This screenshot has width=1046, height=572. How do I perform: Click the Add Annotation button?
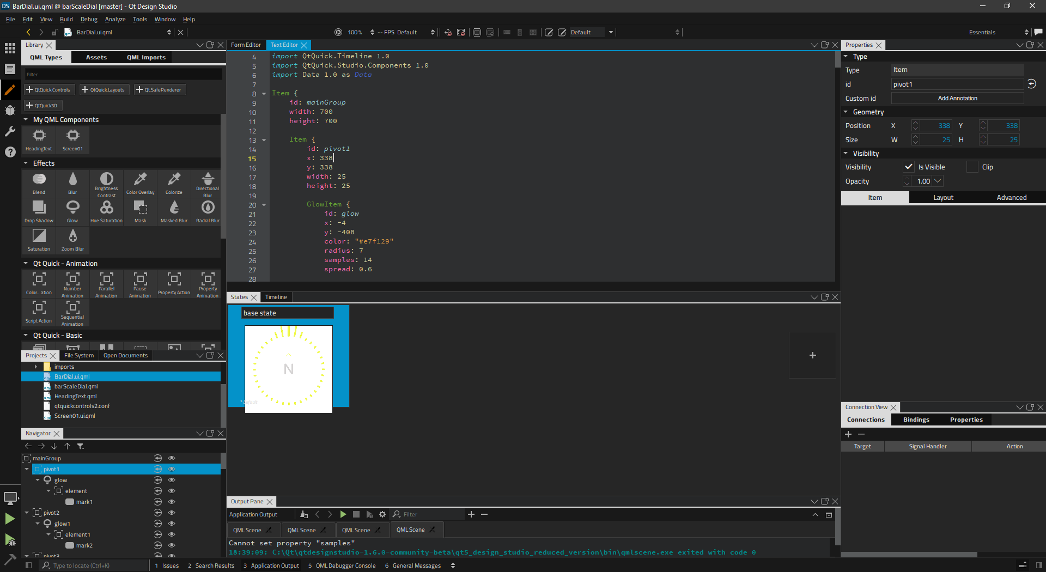coord(957,98)
